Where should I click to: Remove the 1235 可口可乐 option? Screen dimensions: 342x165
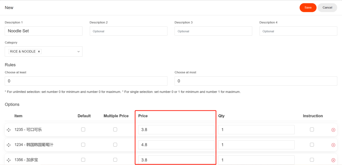(x=333, y=130)
